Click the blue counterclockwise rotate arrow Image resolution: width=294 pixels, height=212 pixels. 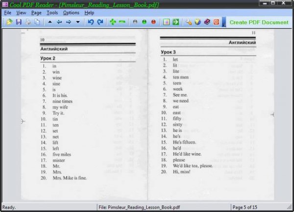click(x=91, y=22)
